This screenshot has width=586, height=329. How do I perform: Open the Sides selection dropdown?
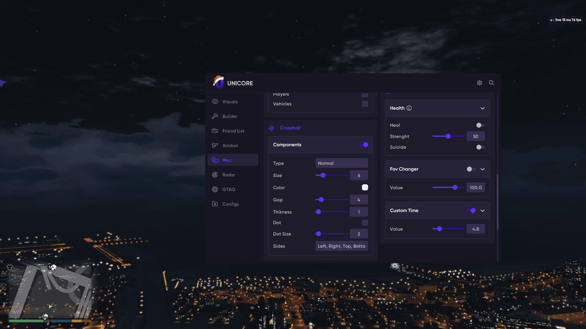[x=342, y=246]
